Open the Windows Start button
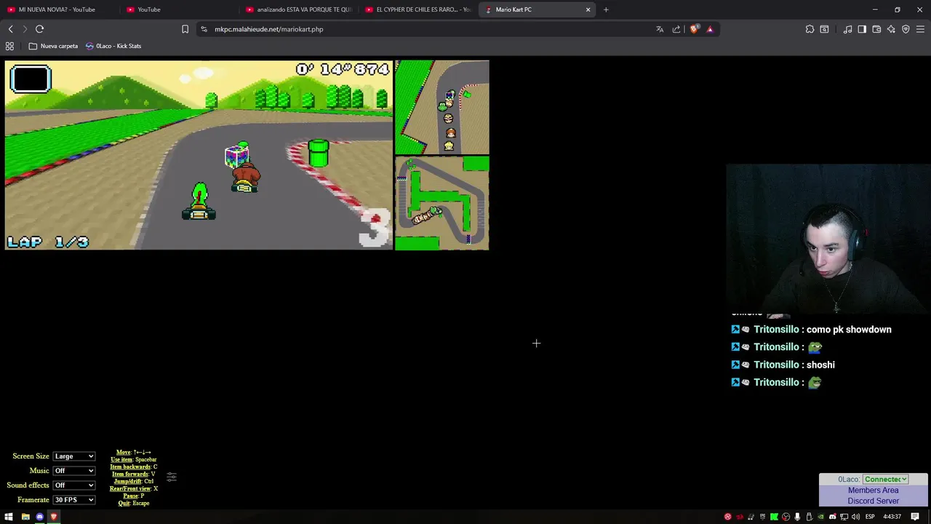 click(x=9, y=517)
